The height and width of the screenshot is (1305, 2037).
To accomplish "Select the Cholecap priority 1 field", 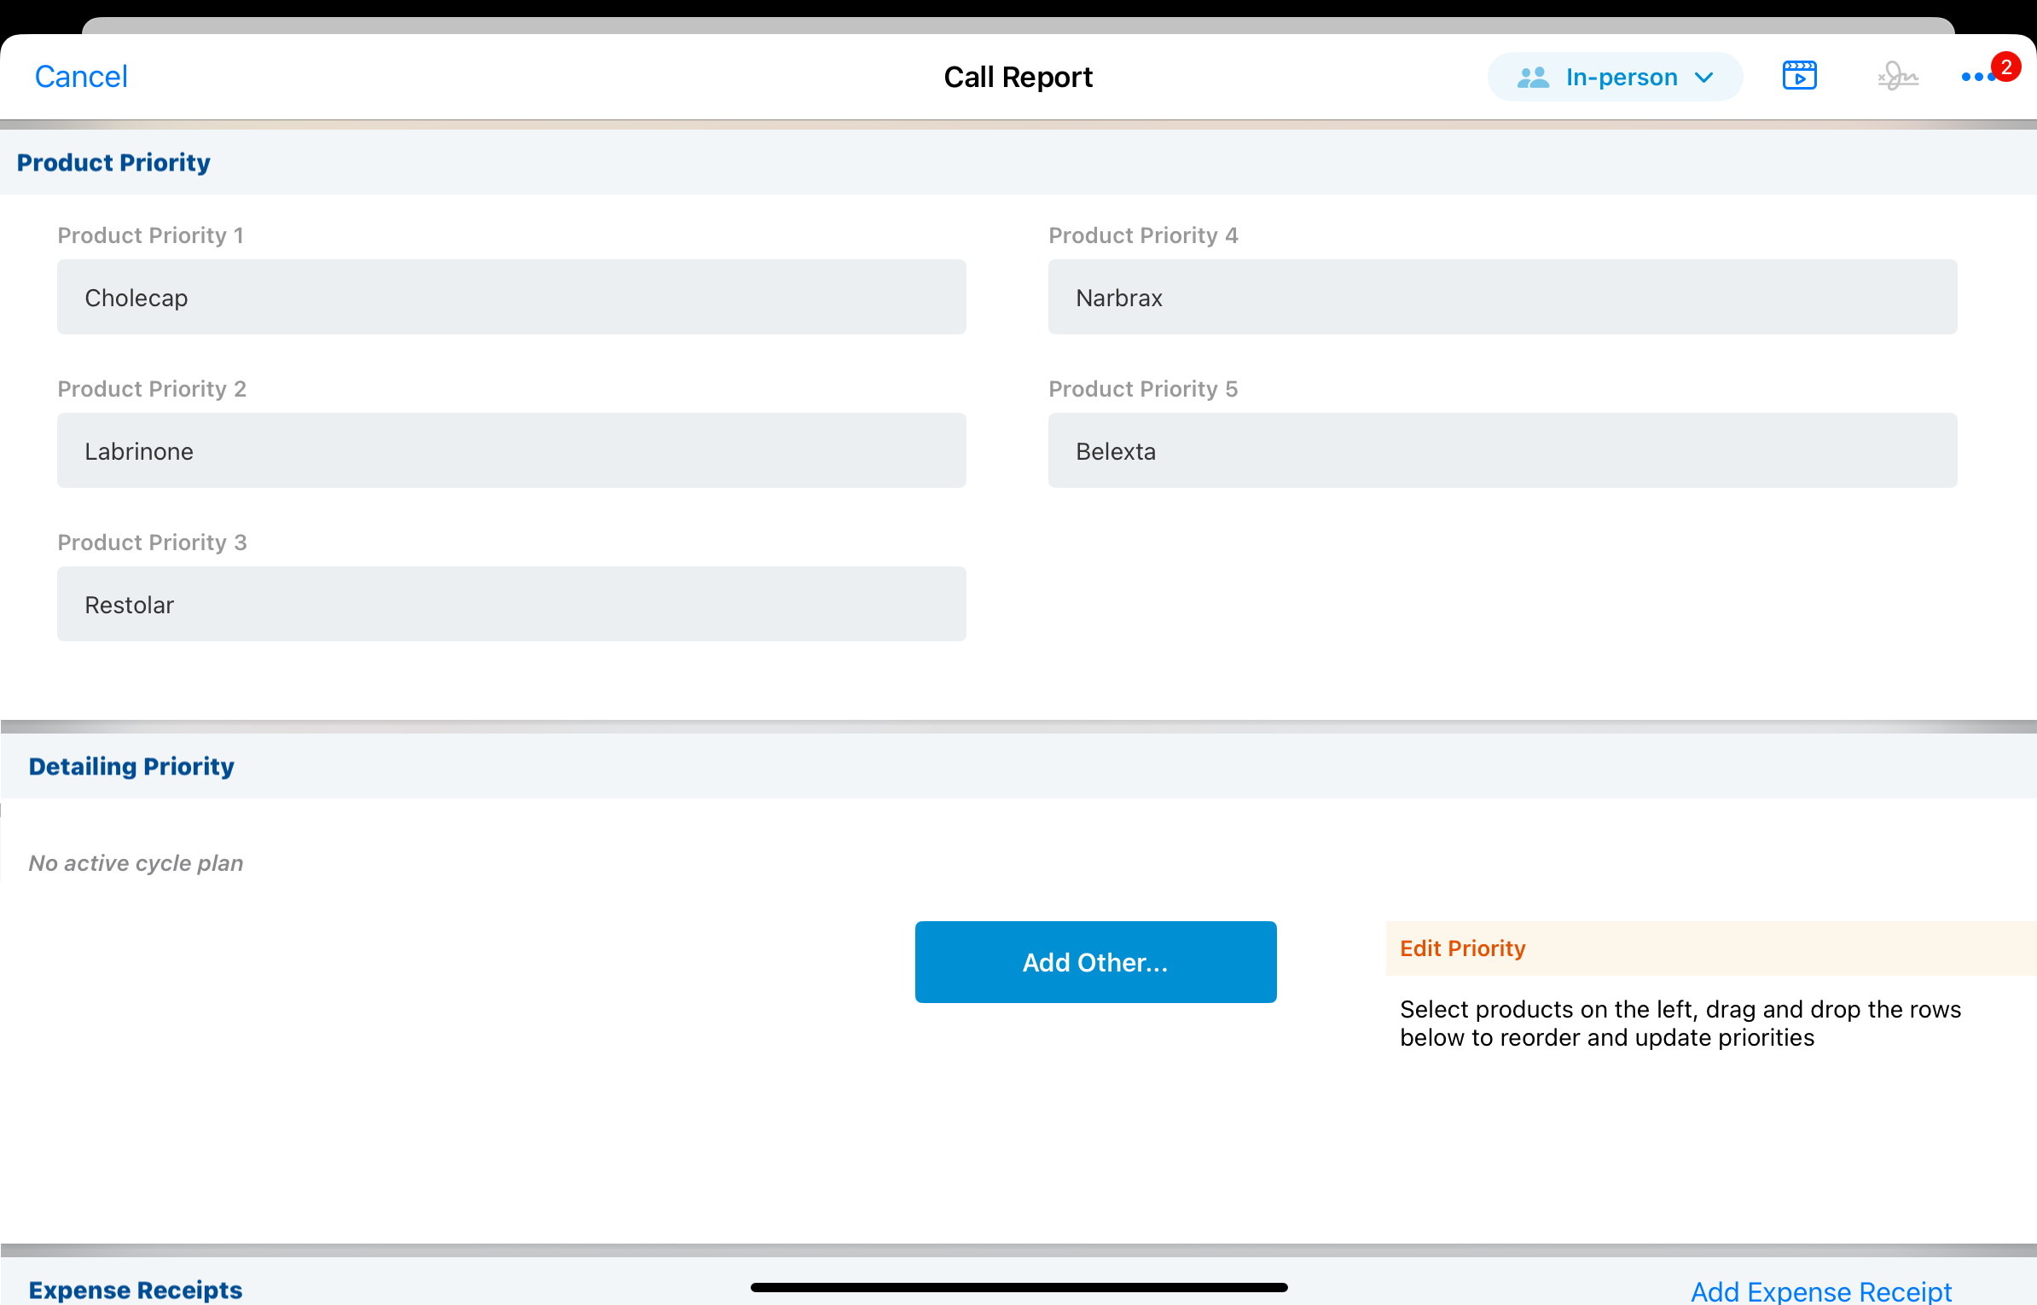I will 511,298.
